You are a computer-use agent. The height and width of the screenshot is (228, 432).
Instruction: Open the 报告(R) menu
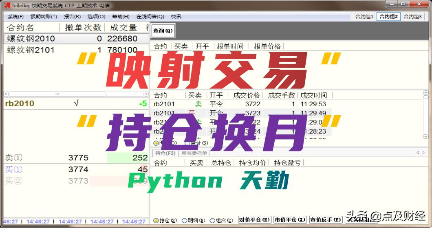72,17
